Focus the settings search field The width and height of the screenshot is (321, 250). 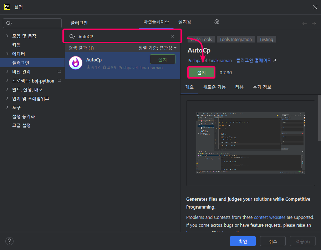32,23
